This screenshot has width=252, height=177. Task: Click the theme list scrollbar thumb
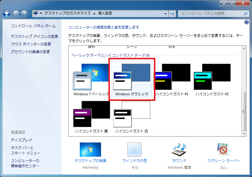pos(244,112)
